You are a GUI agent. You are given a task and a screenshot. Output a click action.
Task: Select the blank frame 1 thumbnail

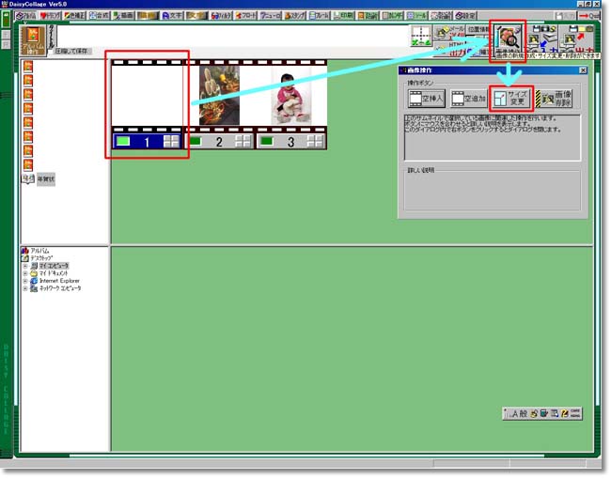pos(147,96)
